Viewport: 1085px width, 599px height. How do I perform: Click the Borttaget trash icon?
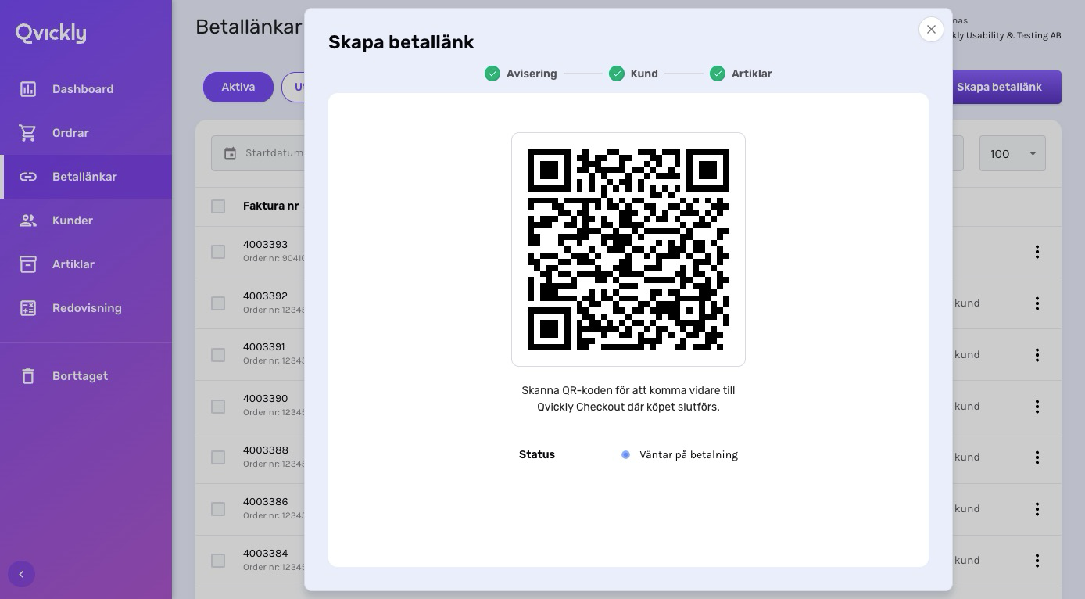click(28, 376)
